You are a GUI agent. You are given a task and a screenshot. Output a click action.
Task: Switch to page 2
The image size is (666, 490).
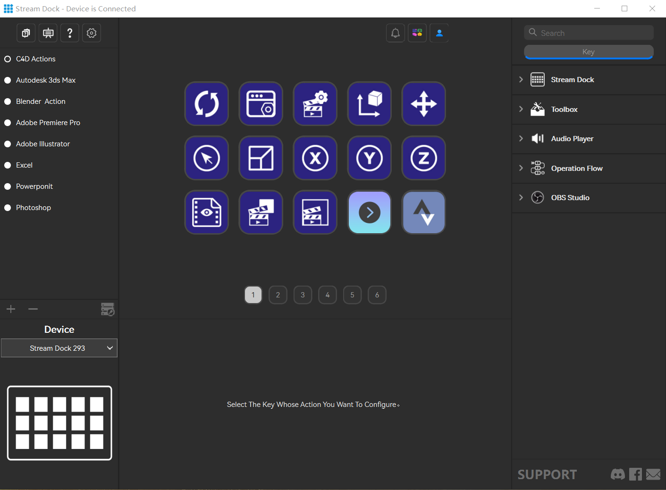(278, 295)
